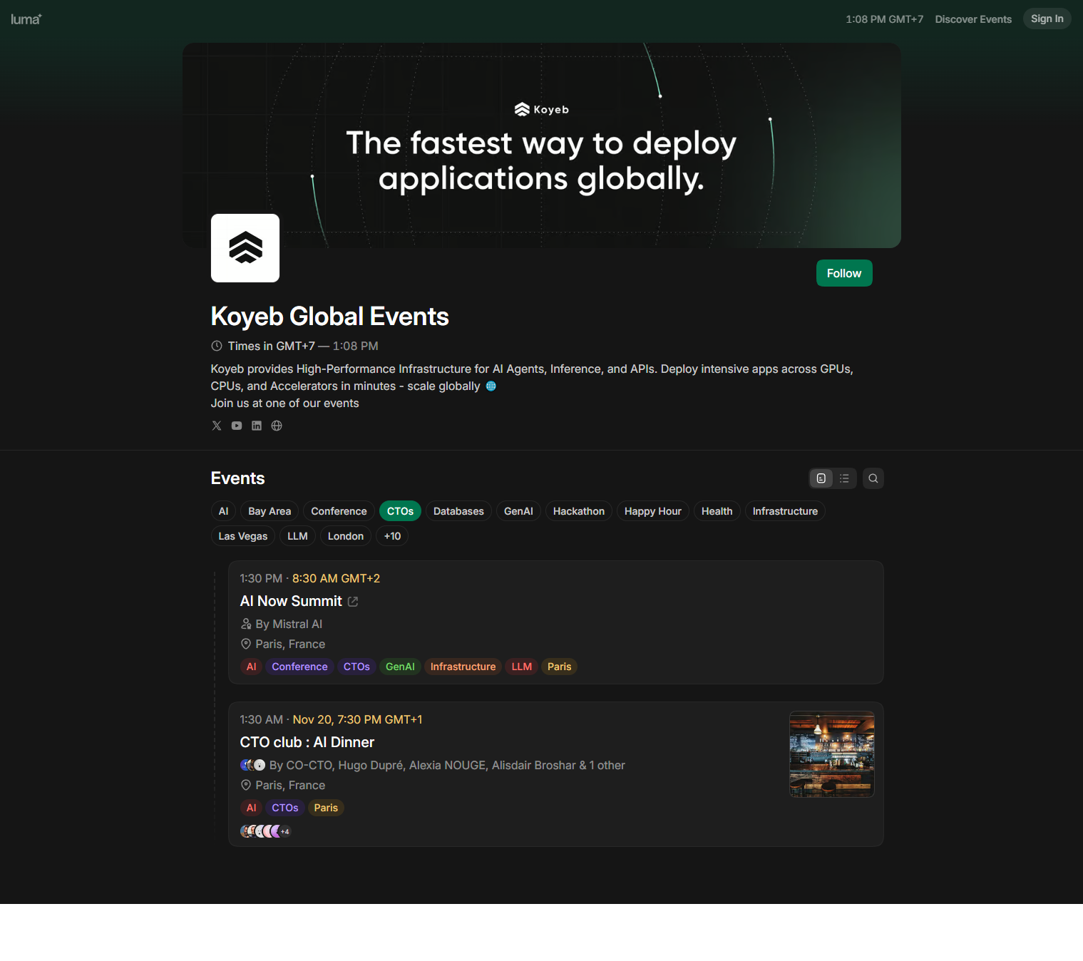Switch to card view of events
Viewport: 1083px width, 961px height.
click(821, 478)
